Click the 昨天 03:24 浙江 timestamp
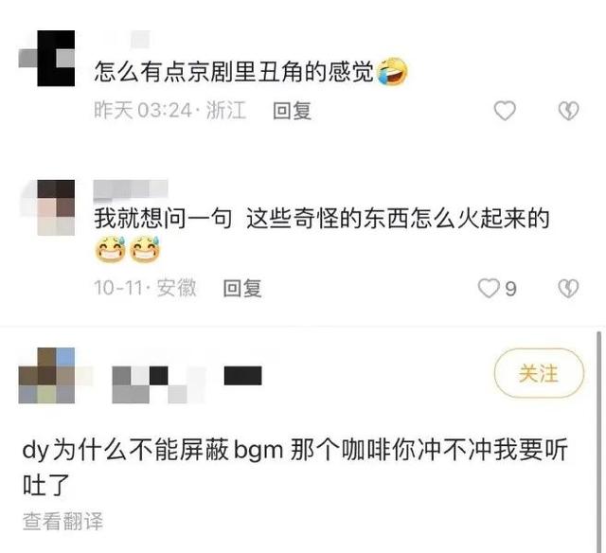Viewport: 606px width, 553px height. pos(170,111)
